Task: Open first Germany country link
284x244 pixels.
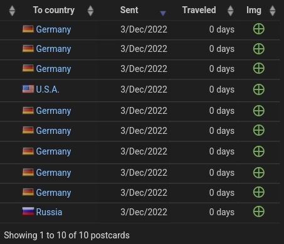Action: coord(53,29)
